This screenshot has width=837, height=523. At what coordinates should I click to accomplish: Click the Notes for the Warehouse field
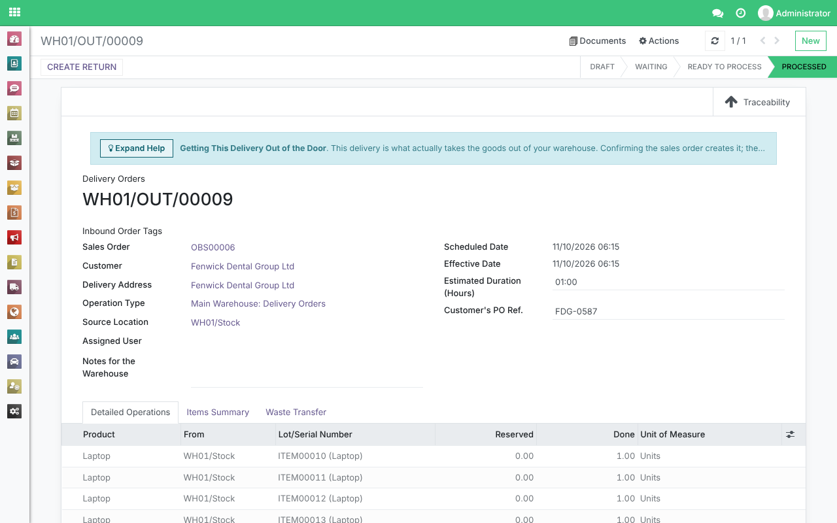307,371
